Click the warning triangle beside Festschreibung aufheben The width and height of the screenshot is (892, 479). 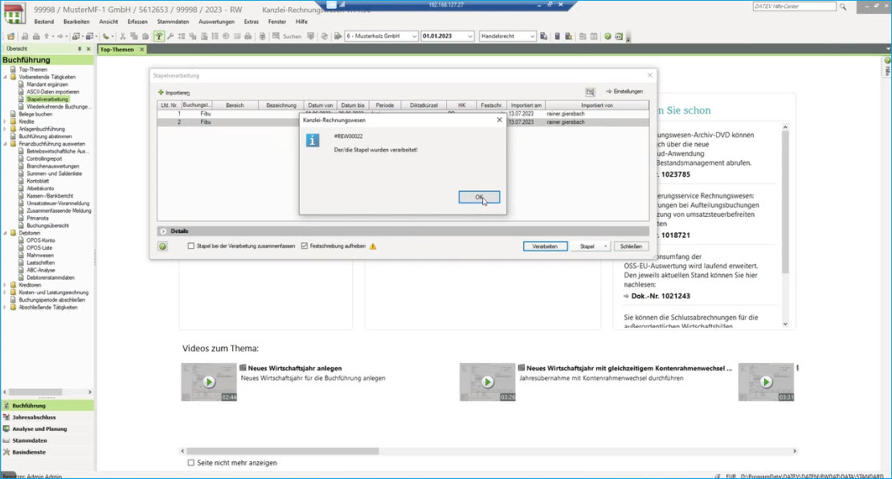point(373,246)
